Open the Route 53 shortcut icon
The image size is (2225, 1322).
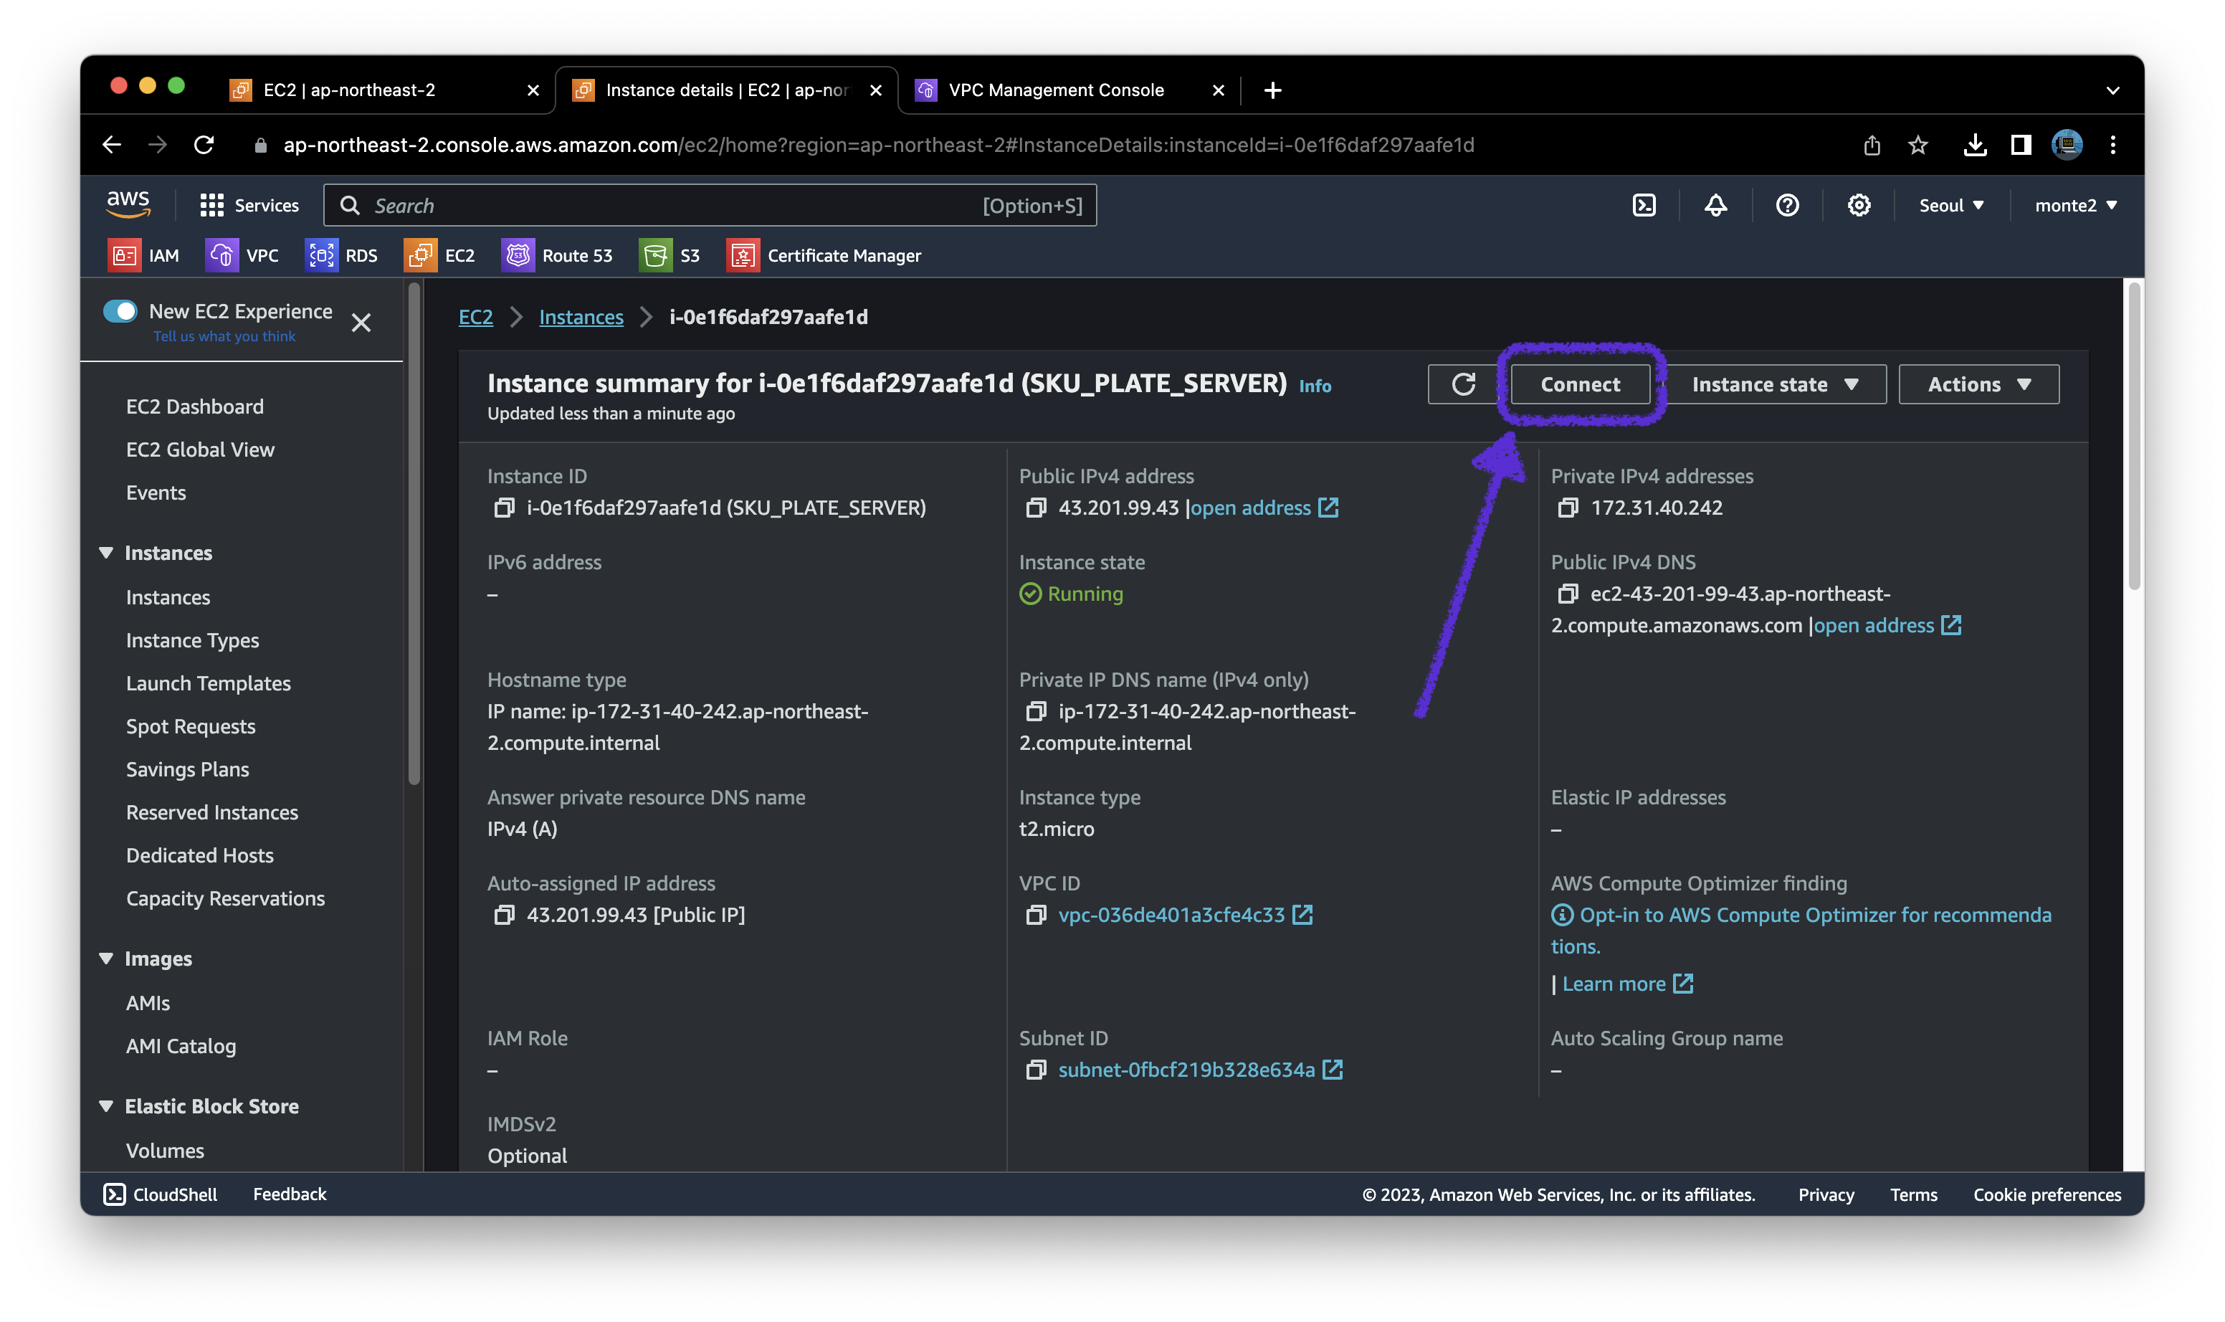518,256
